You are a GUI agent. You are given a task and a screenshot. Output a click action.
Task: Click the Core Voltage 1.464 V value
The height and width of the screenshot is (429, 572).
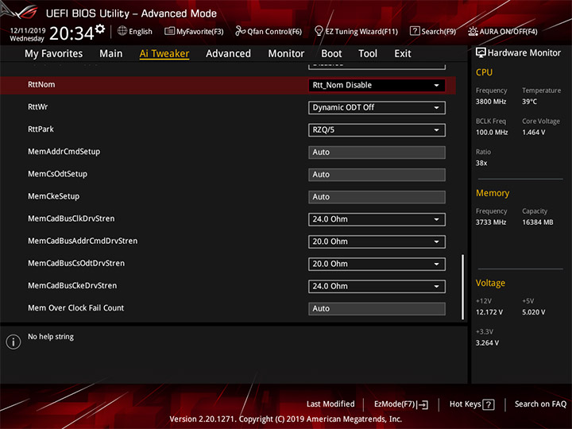pos(533,133)
